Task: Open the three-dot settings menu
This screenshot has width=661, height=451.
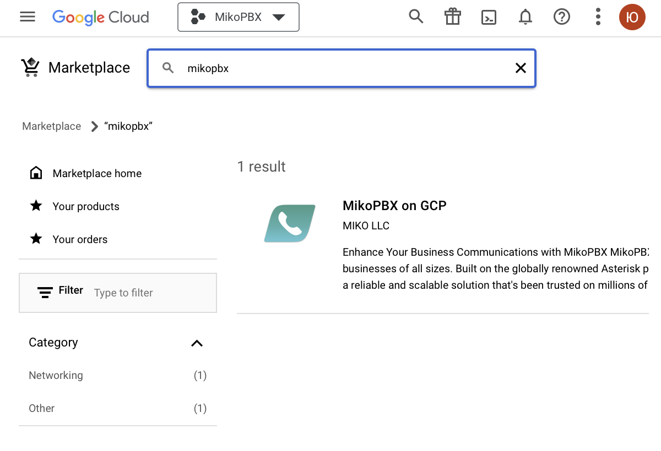Action: point(598,17)
